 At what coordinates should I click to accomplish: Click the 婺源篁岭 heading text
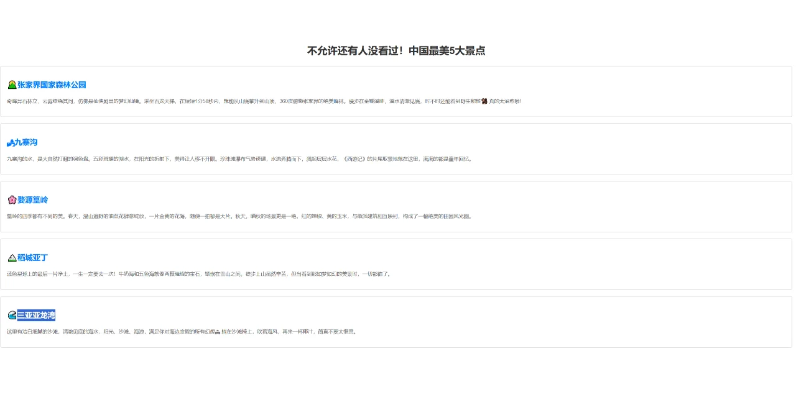click(x=34, y=200)
